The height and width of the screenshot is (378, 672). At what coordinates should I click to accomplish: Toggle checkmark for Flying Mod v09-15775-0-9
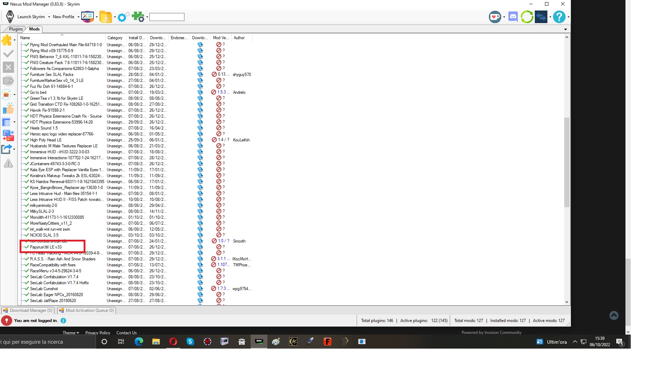coord(27,51)
